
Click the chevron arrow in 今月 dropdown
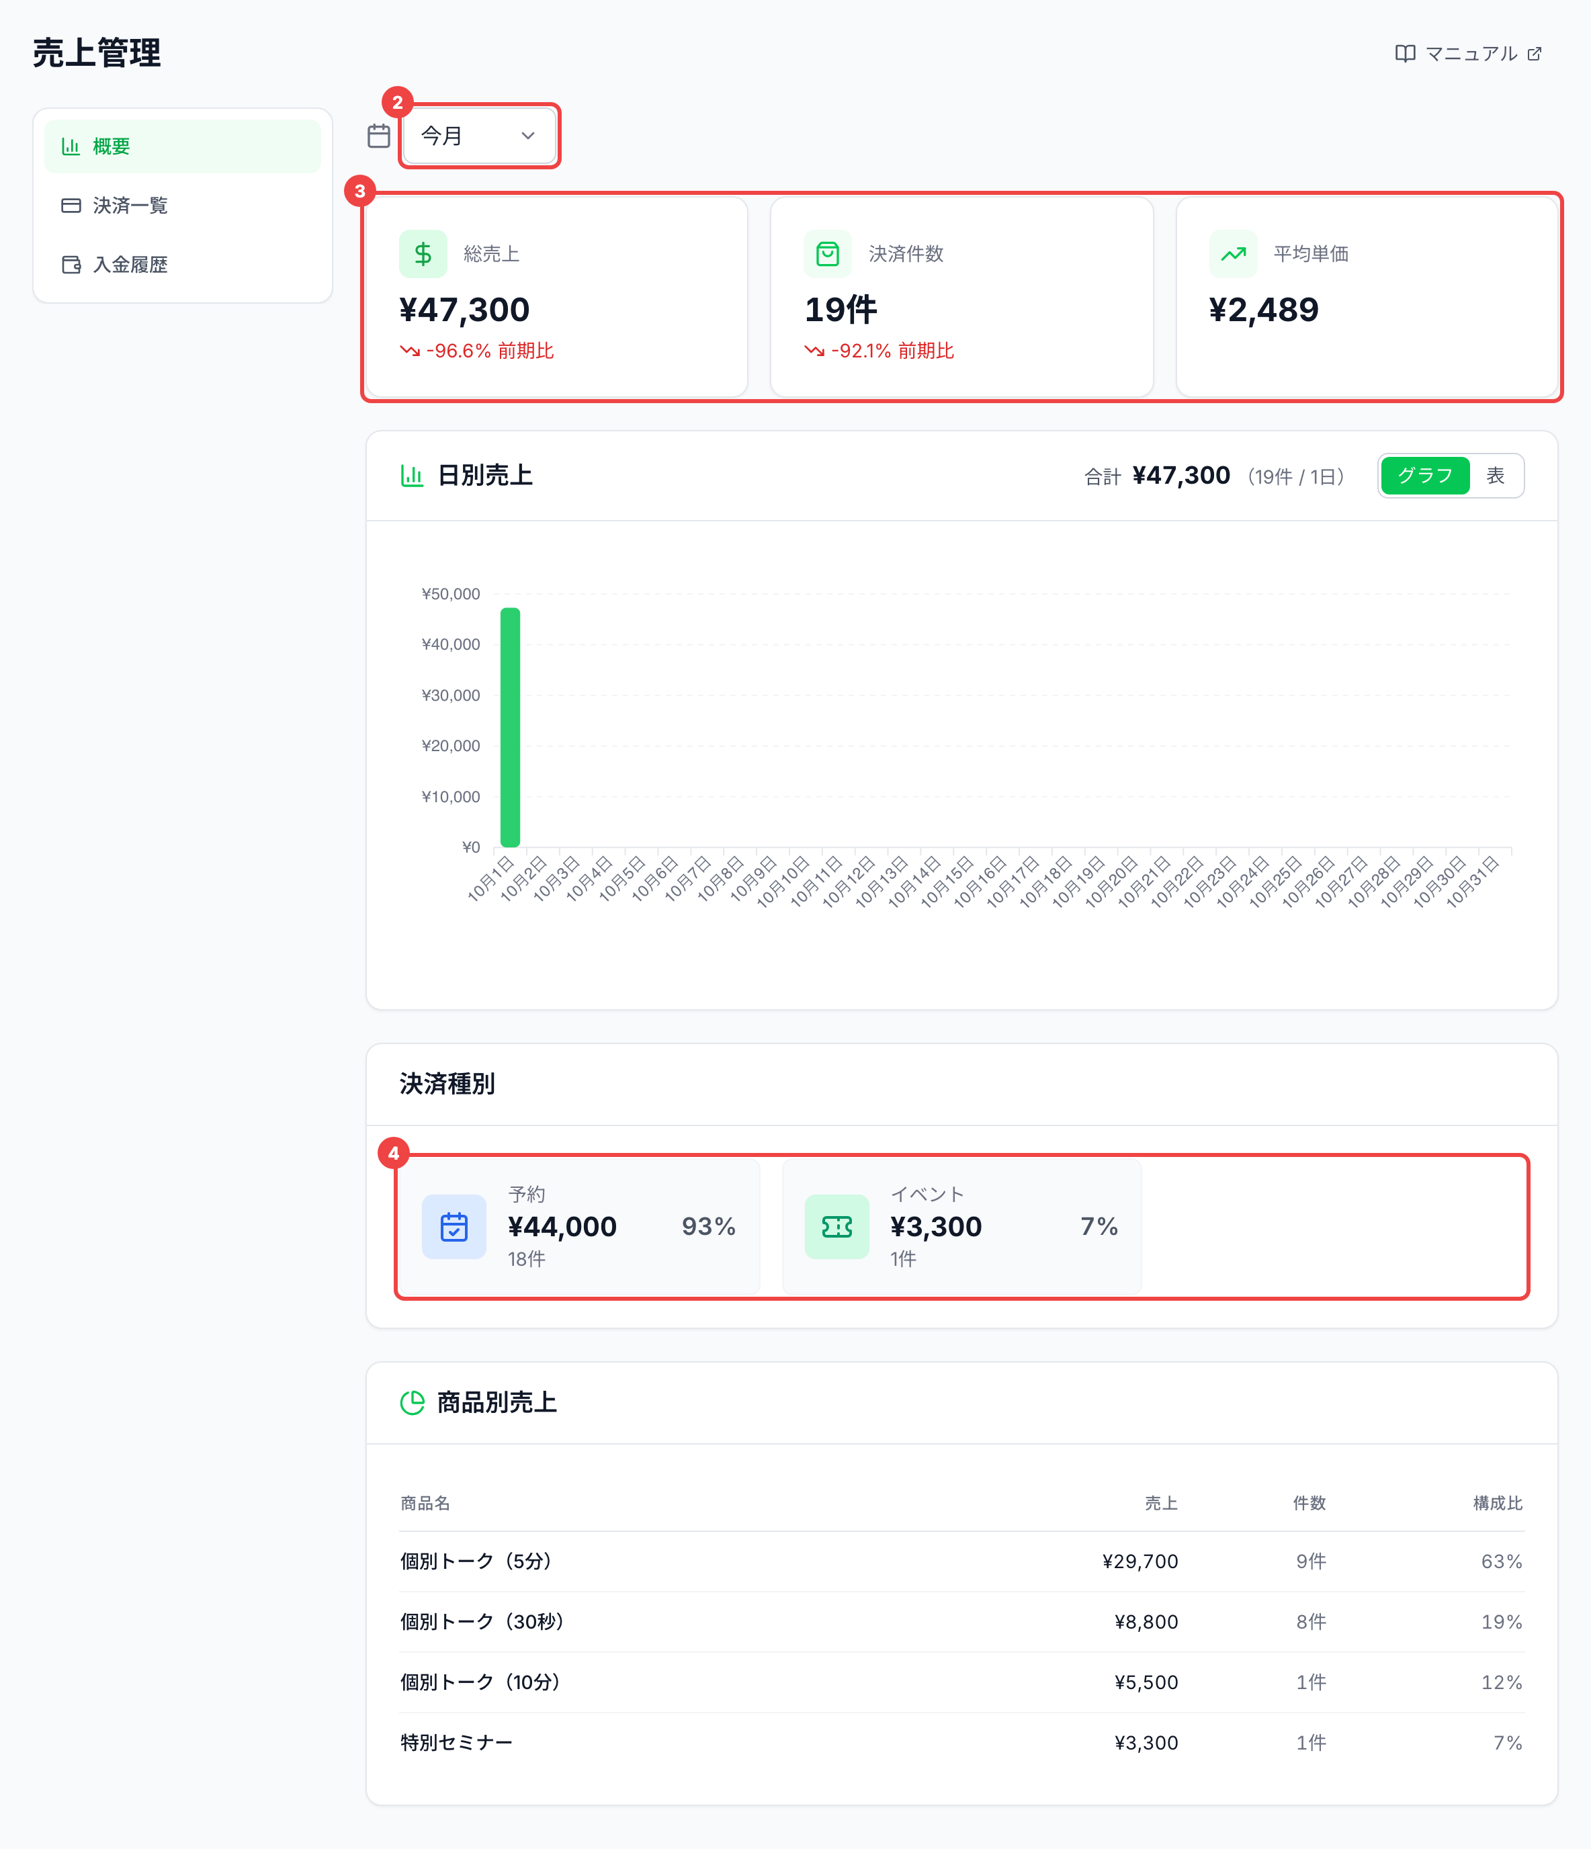click(x=528, y=136)
